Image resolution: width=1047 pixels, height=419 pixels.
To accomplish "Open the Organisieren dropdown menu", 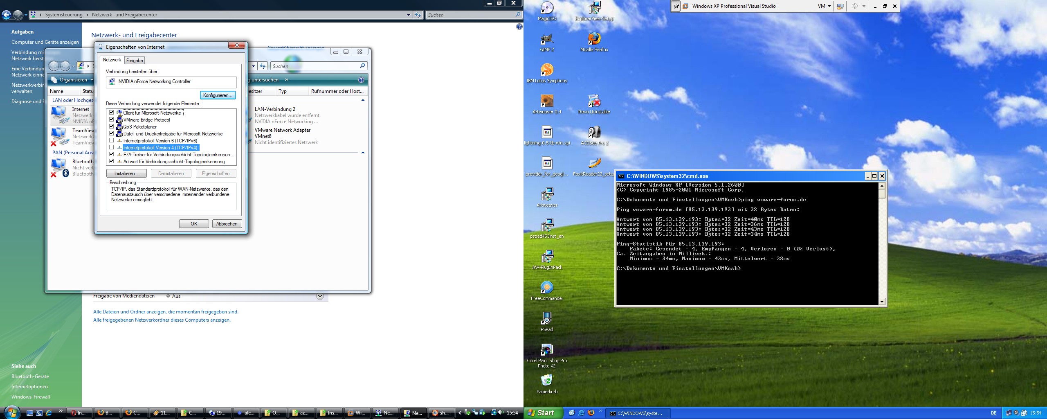I will [74, 80].
